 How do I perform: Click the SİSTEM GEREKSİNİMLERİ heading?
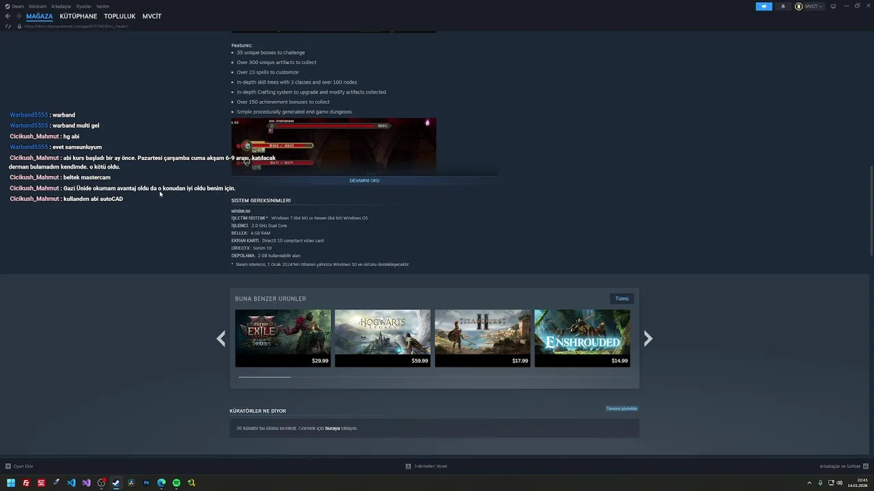pyautogui.click(x=261, y=200)
